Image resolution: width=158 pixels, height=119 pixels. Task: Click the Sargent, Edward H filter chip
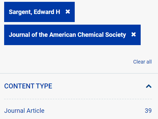[39, 12]
